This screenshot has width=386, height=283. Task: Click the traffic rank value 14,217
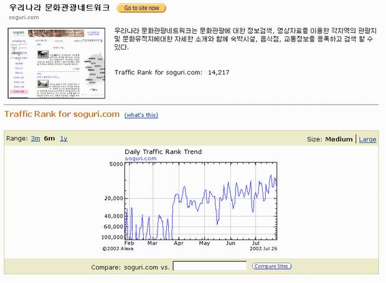(218, 72)
